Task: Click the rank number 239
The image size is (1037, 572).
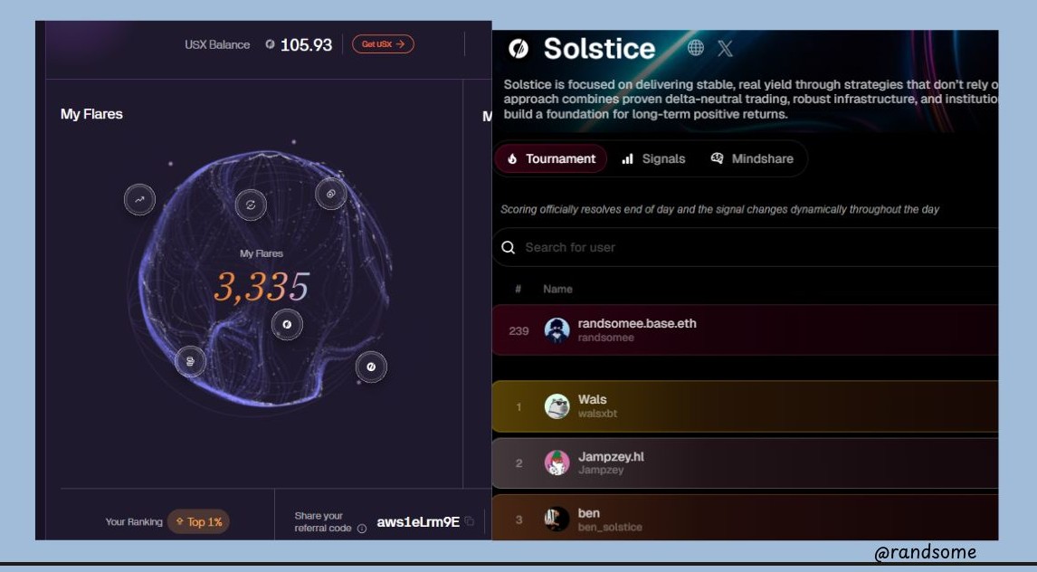Action: point(518,330)
